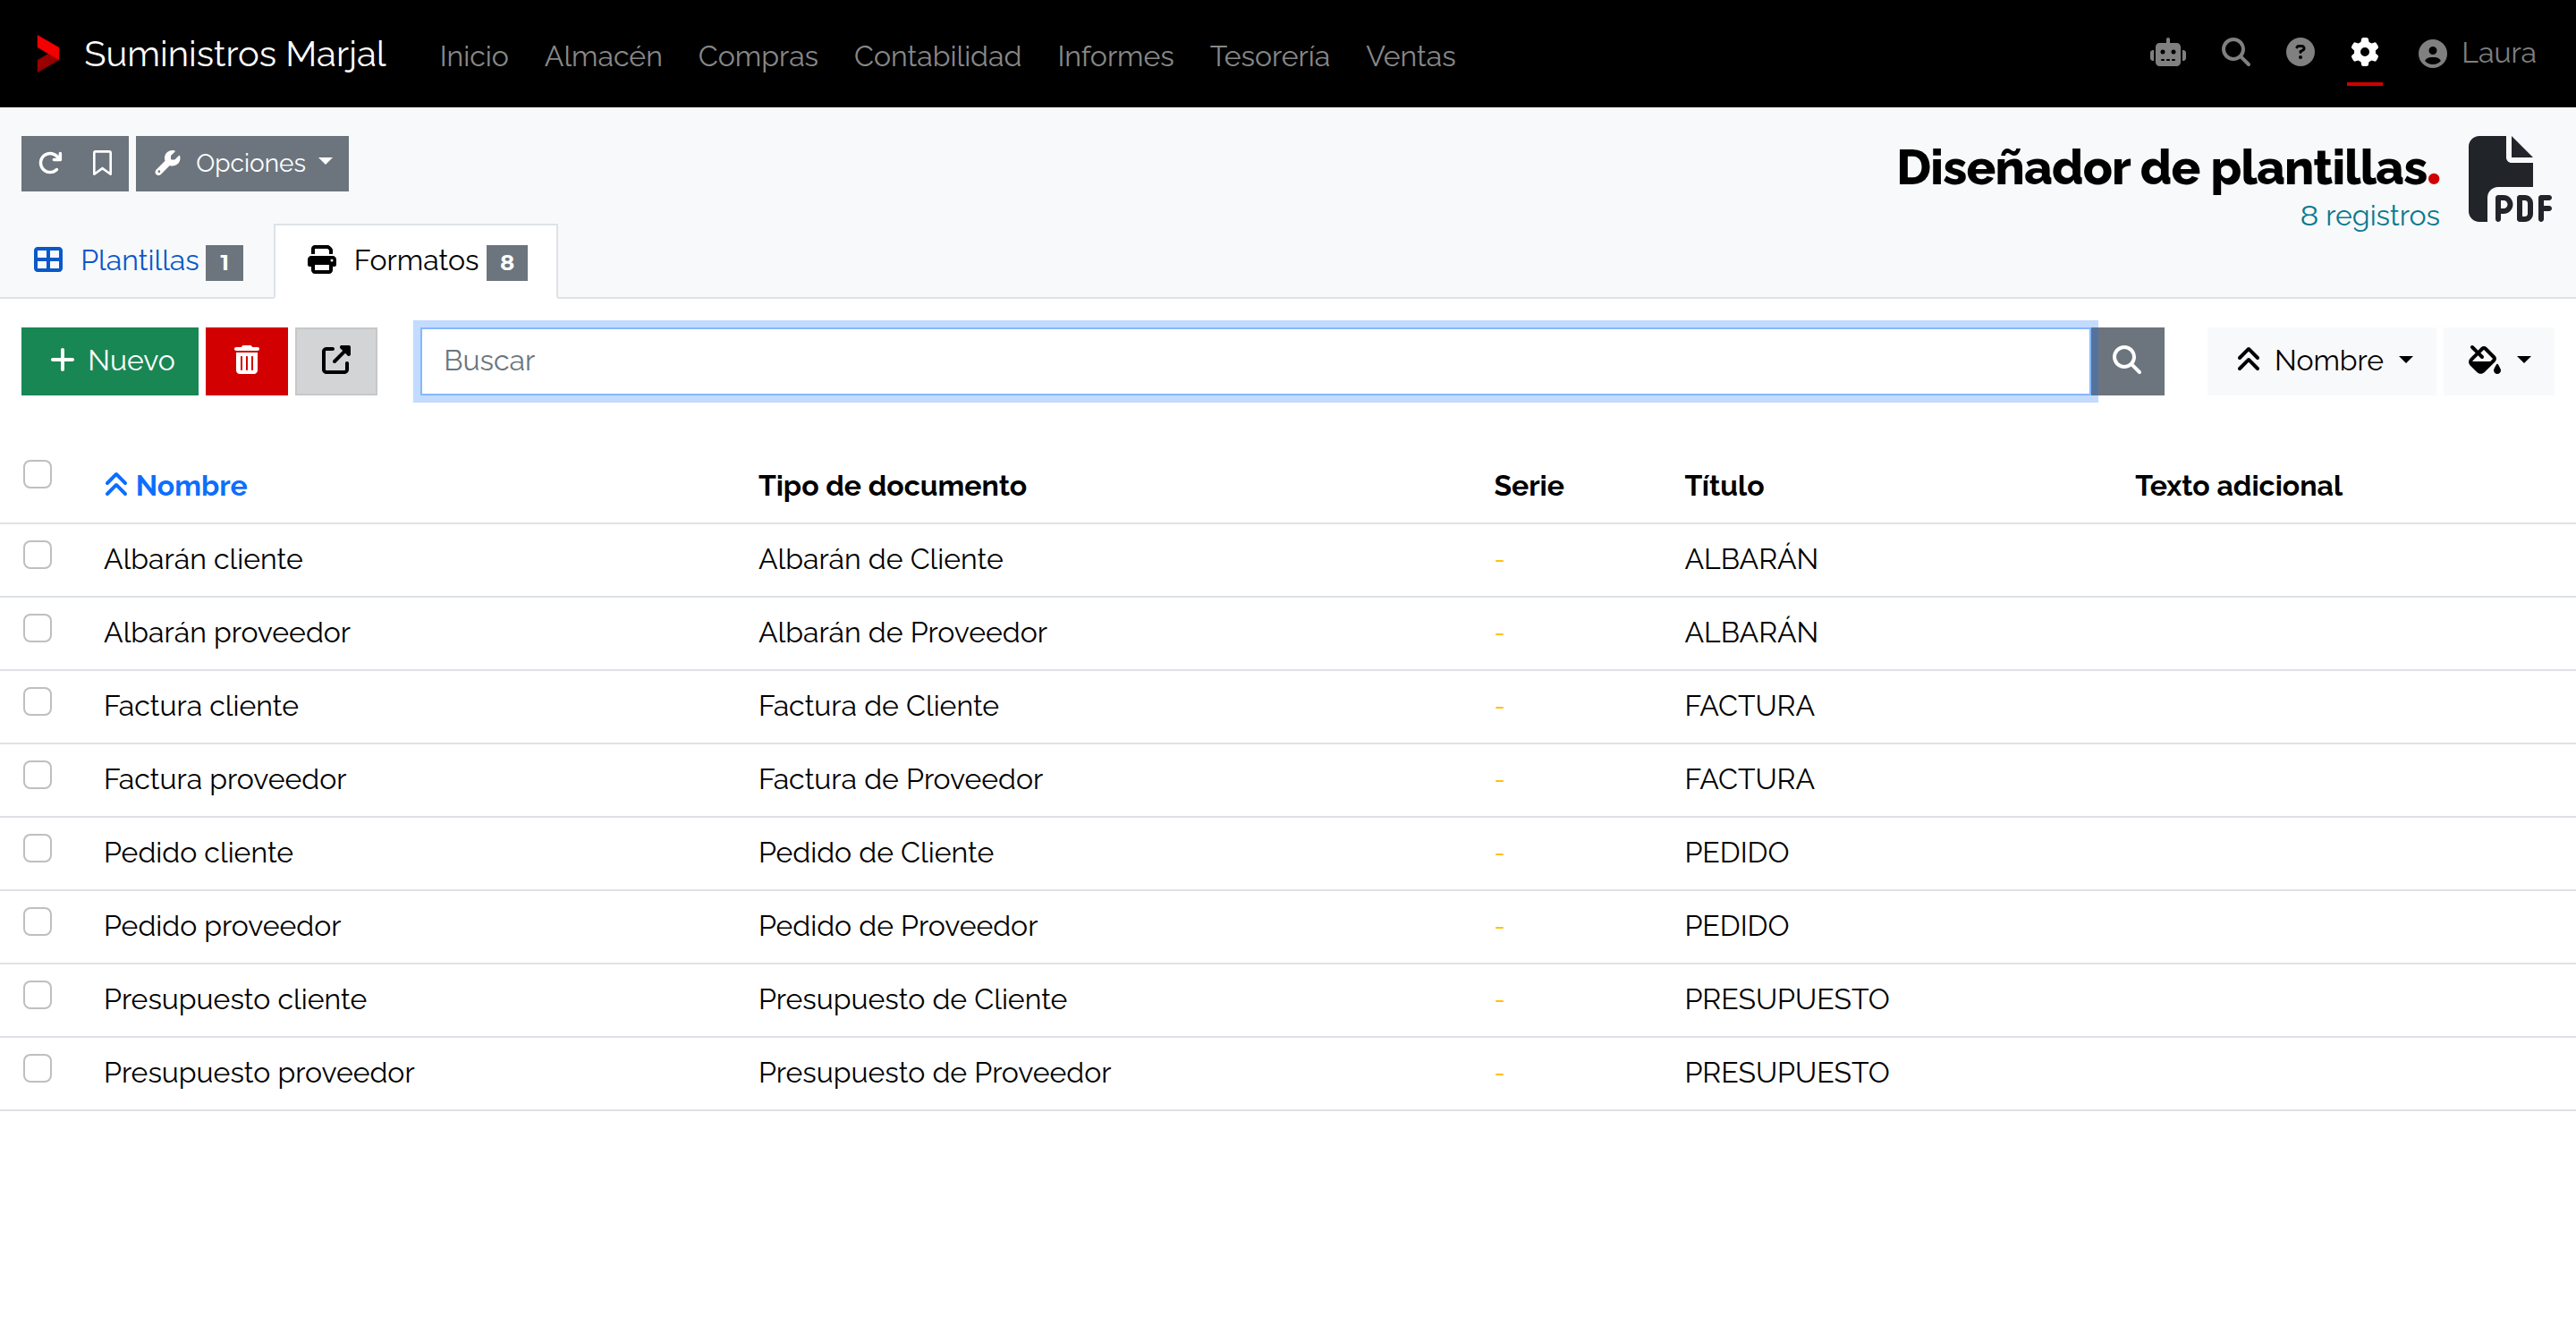
Task: Open the Almacén menu
Action: 603,56
